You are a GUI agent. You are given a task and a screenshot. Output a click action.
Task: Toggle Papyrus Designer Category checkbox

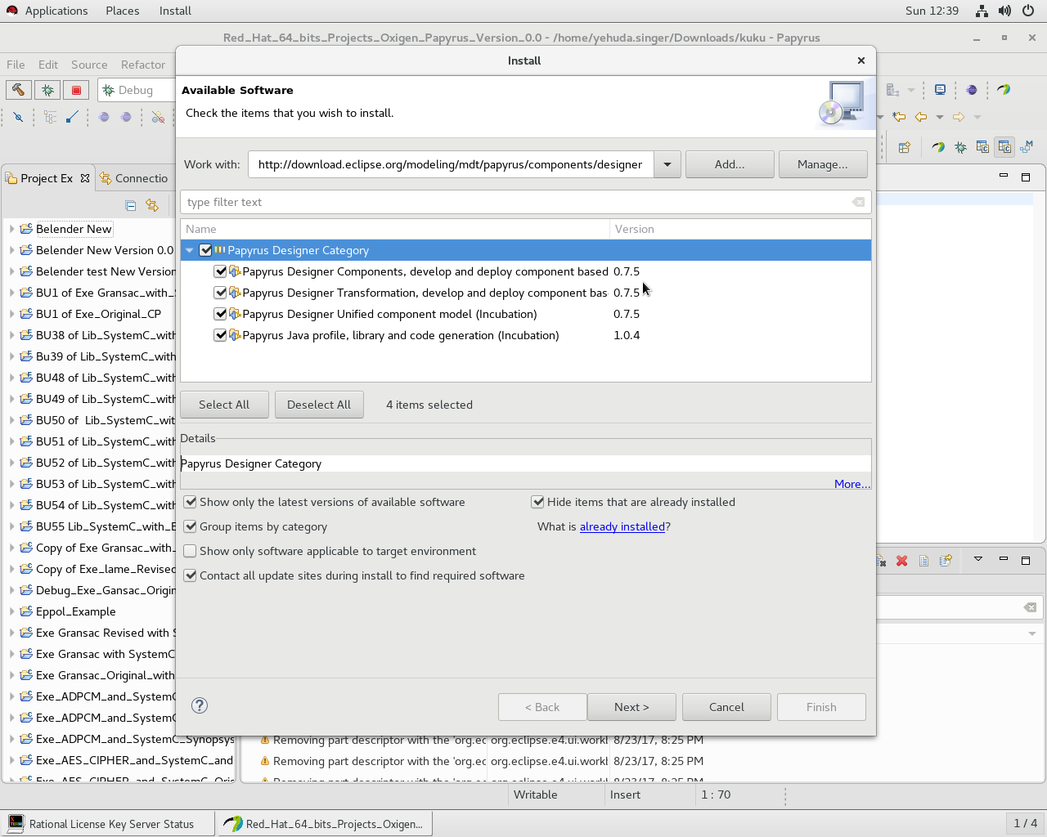pos(206,250)
